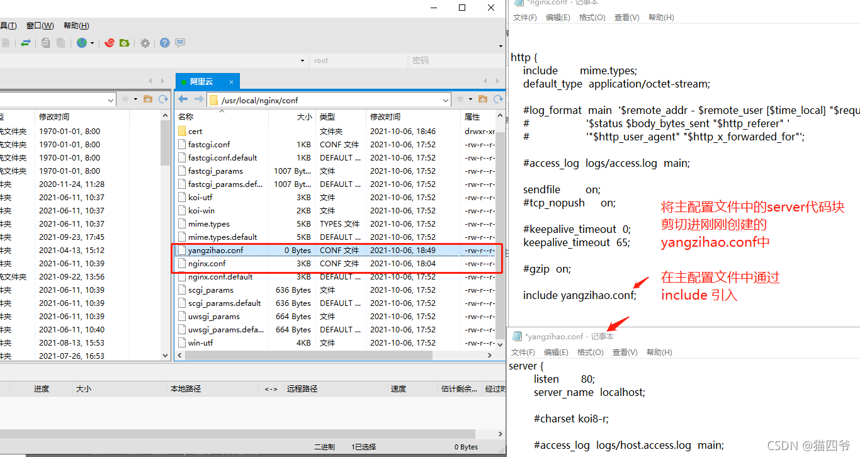Image resolution: width=860 pixels, height=457 pixels.
Task: Open the 窗口(W) menu in Xftp
Action: click(x=40, y=26)
